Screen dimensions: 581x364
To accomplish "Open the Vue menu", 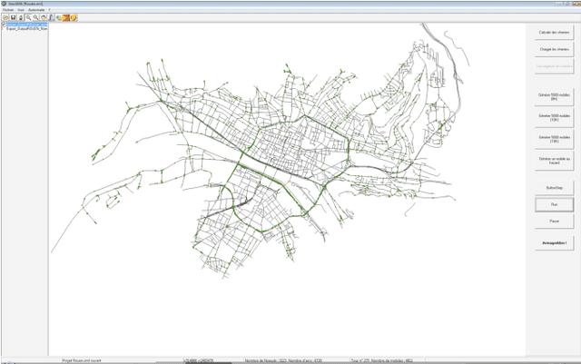I will click(21, 10).
